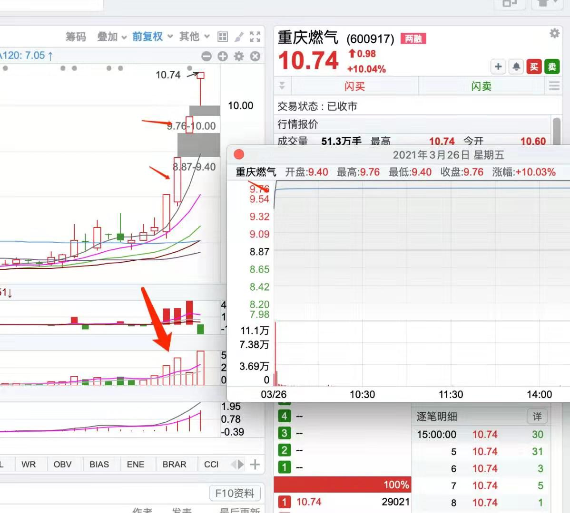
Task: Click the 详 detail button for 逐笔明细
Action: [537, 417]
